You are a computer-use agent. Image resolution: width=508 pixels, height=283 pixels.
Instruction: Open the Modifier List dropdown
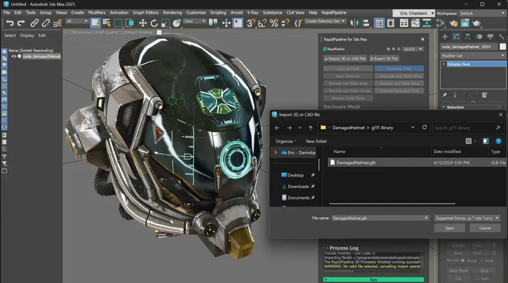[473, 56]
